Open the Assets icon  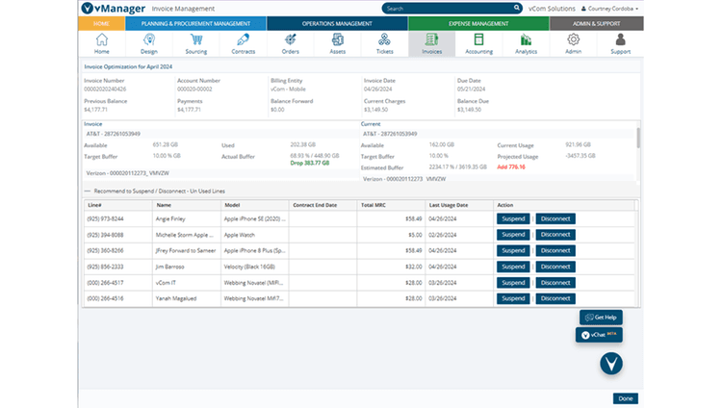tap(338, 43)
